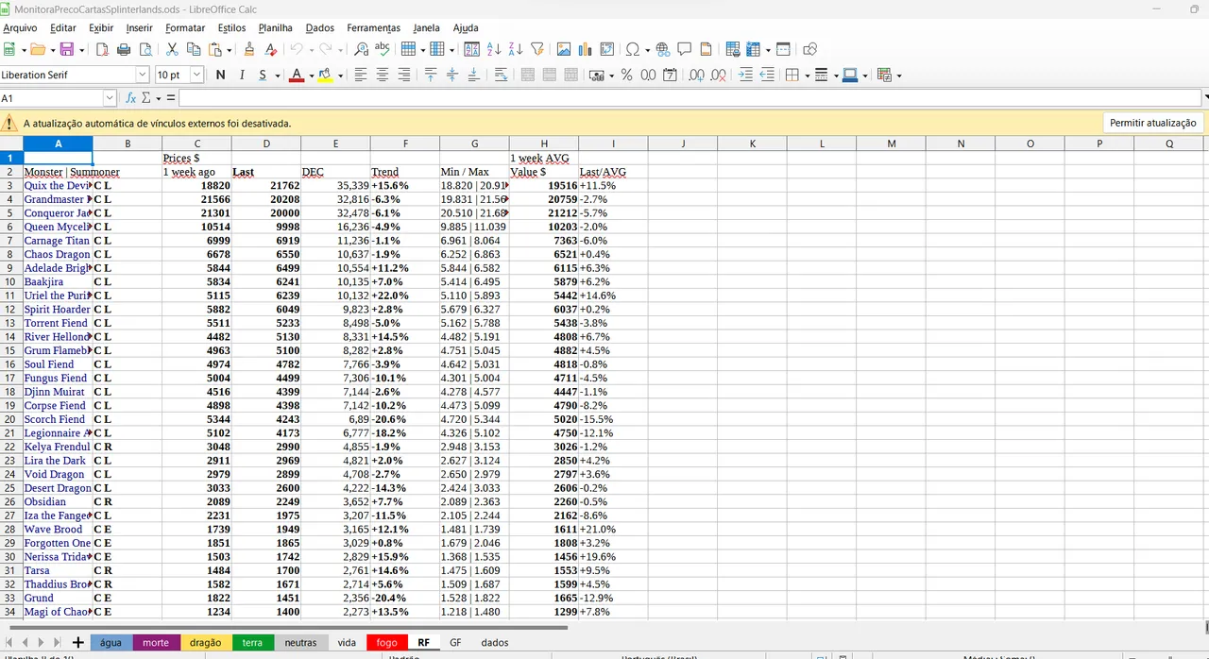1209x659 pixels.
Task: Toggle Italic formatting
Action: click(x=242, y=75)
